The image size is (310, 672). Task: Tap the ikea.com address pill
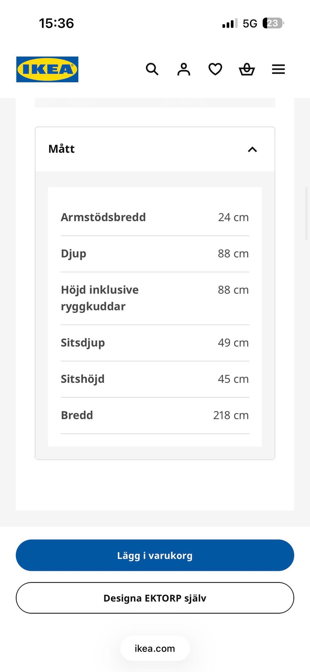click(155, 648)
